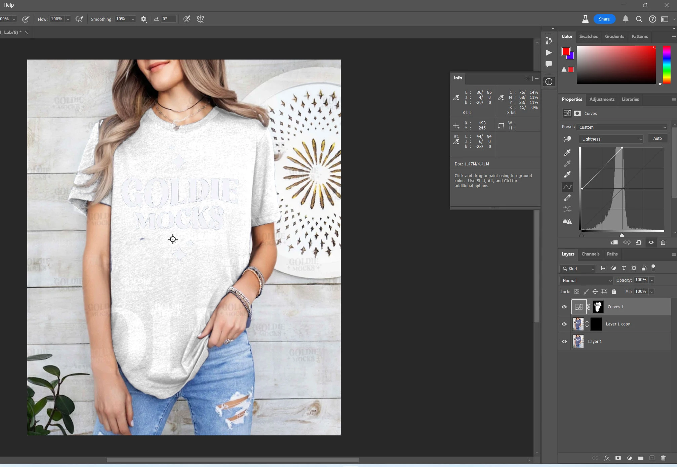
Task: Toggle Layer 1 visibility eye
Action: [564, 342]
